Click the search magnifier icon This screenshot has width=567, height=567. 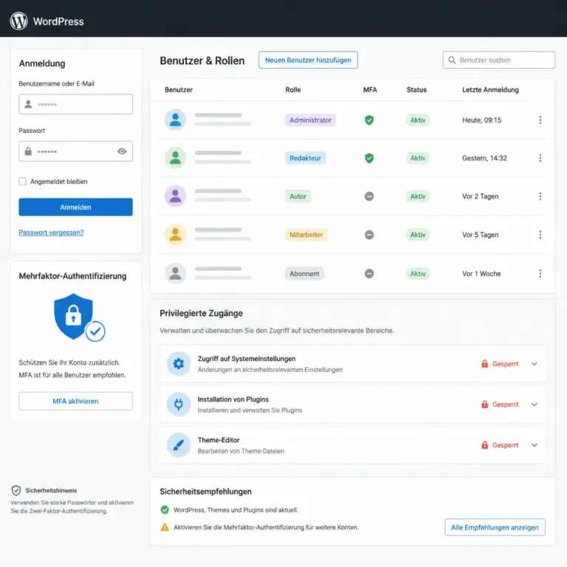pos(452,60)
